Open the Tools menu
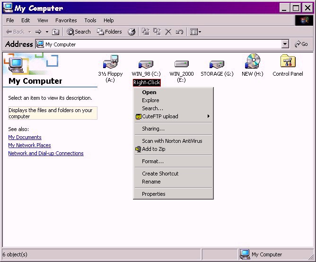This screenshot has width=316, height=262. click(90, 20)
